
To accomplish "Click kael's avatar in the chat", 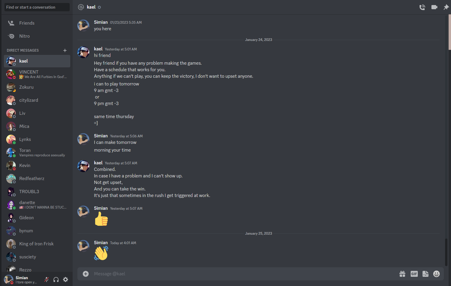I will [x=83, y=52].
